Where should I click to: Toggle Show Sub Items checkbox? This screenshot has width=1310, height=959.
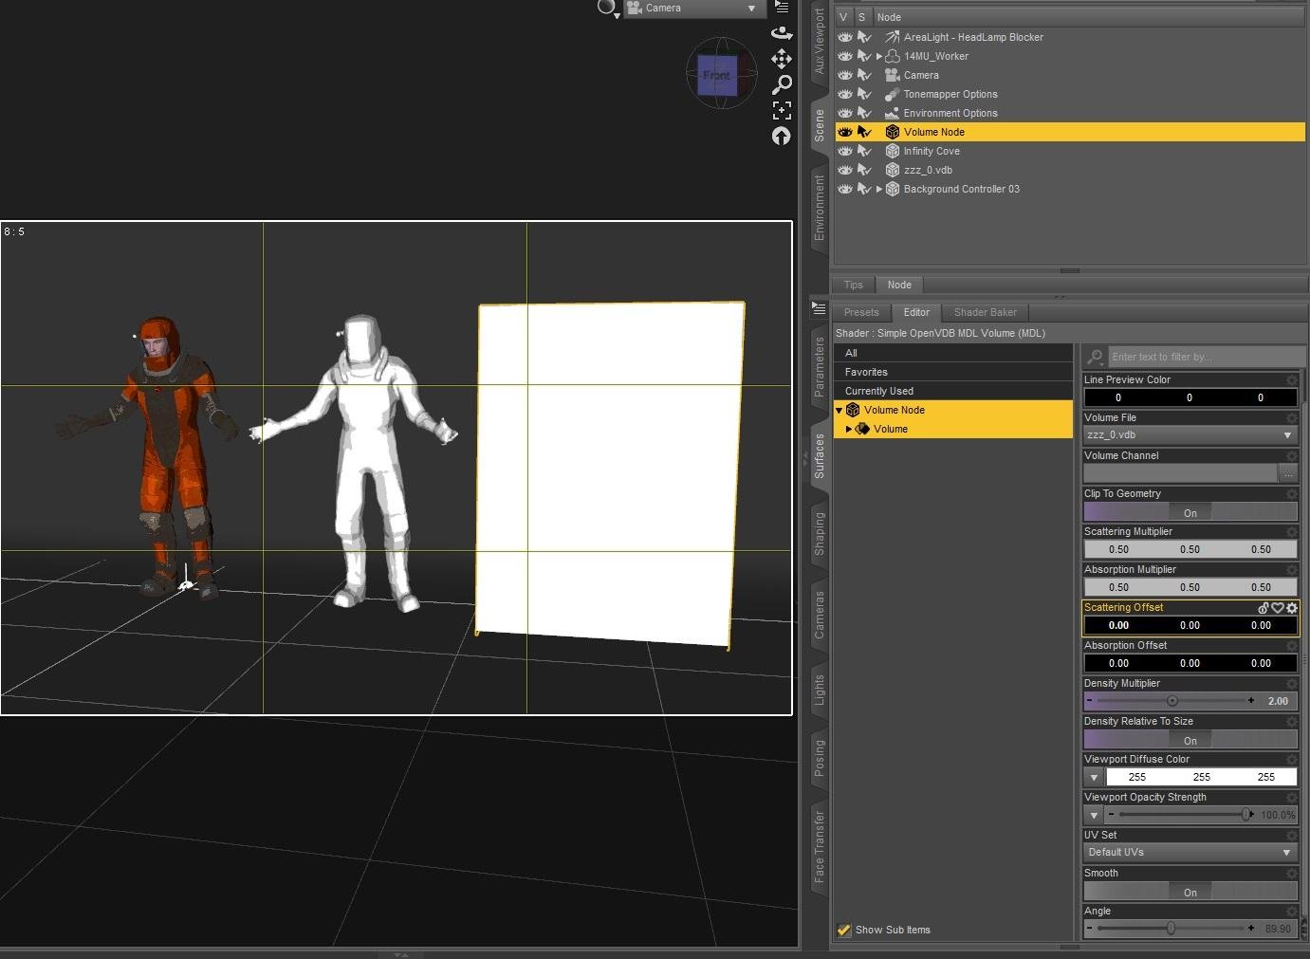tap(843, 930)
